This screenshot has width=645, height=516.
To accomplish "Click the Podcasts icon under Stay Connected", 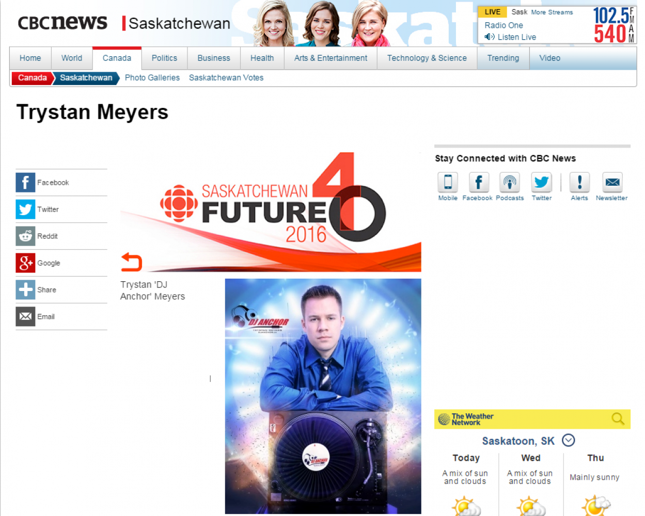I will click(x=509, y=183).
